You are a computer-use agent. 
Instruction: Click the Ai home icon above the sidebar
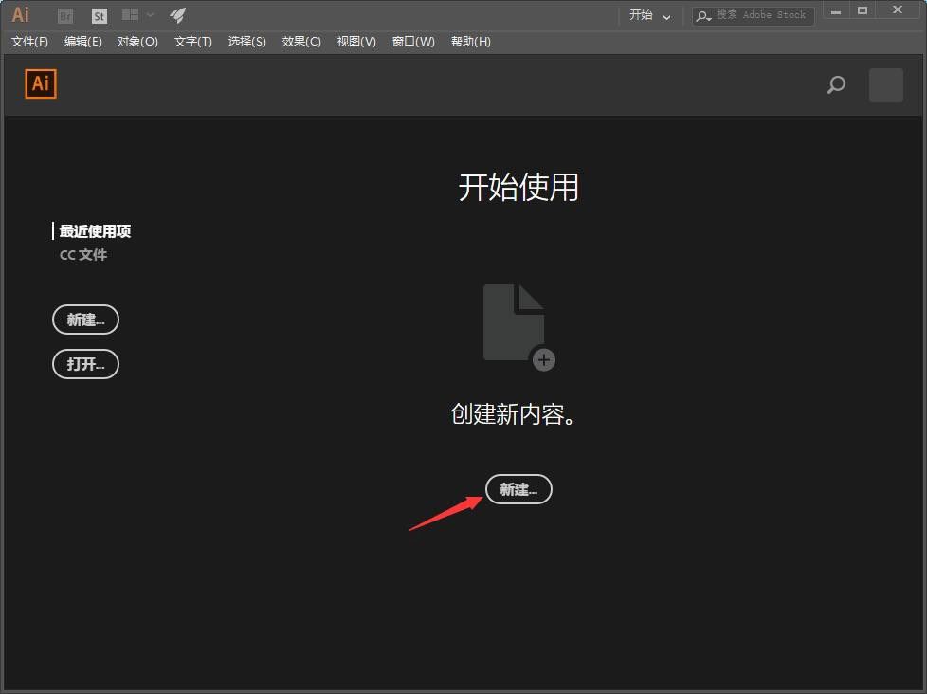(40, 83)
